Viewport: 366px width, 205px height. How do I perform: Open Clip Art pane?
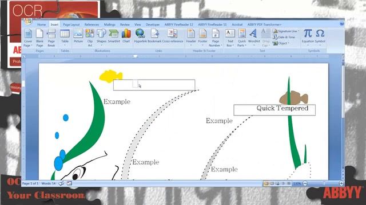90,38
